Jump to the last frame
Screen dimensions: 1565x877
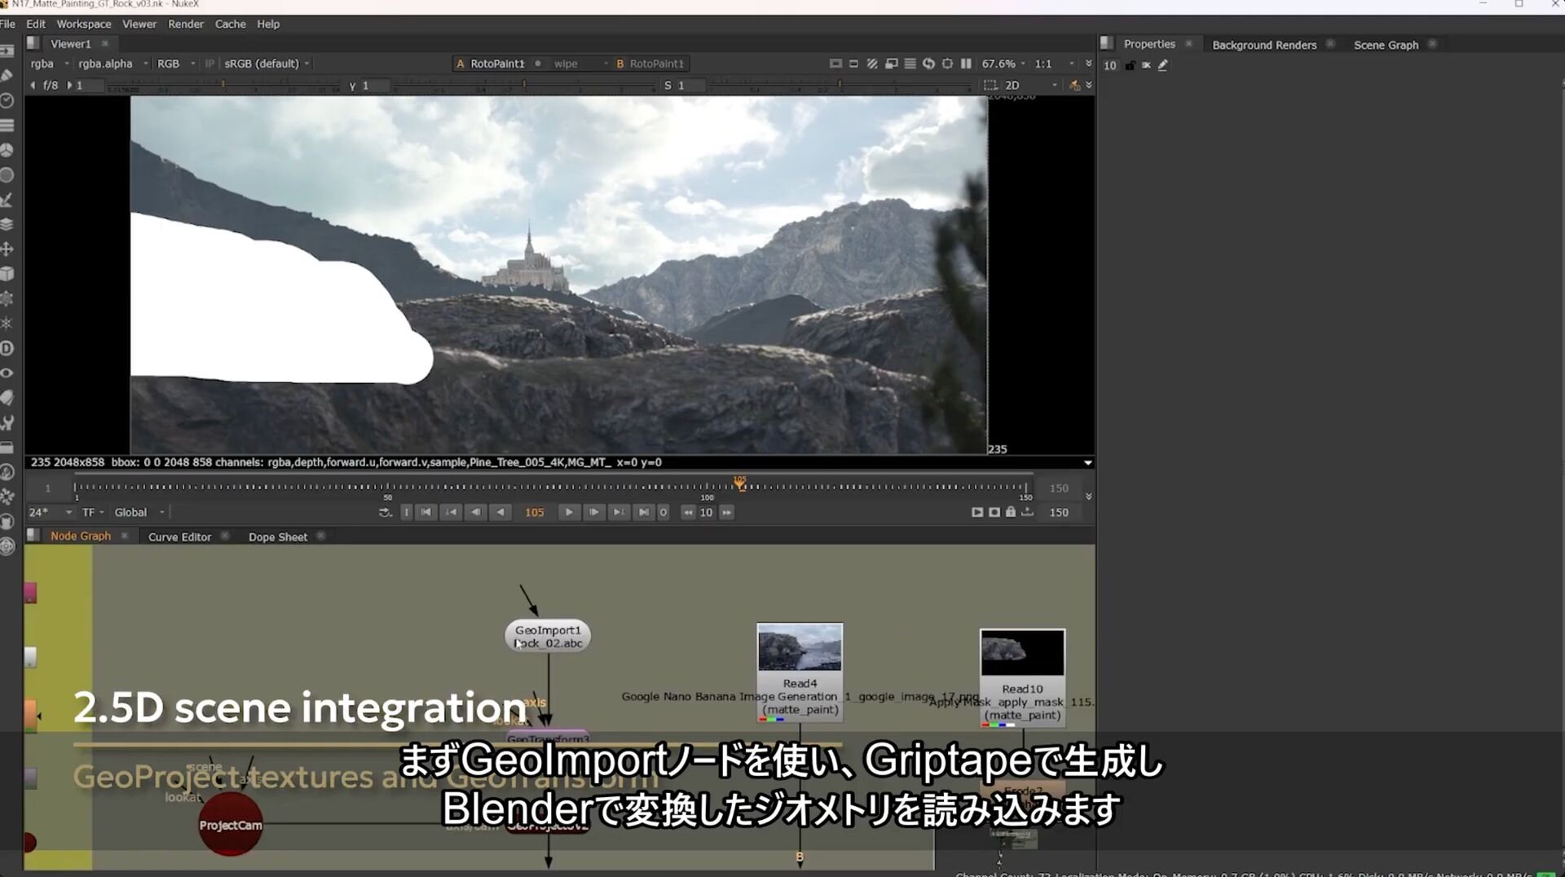coord(644,513)
